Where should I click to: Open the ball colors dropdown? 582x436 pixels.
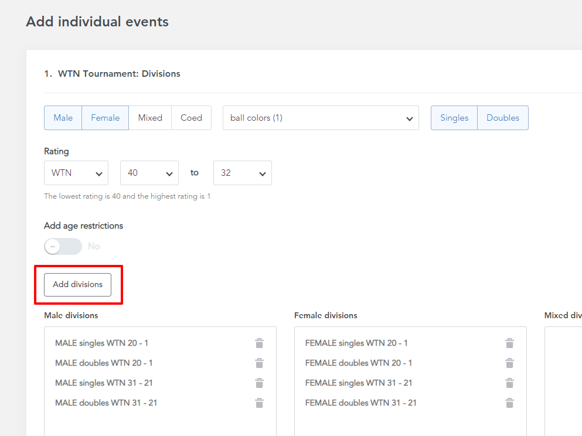point(321,118)
